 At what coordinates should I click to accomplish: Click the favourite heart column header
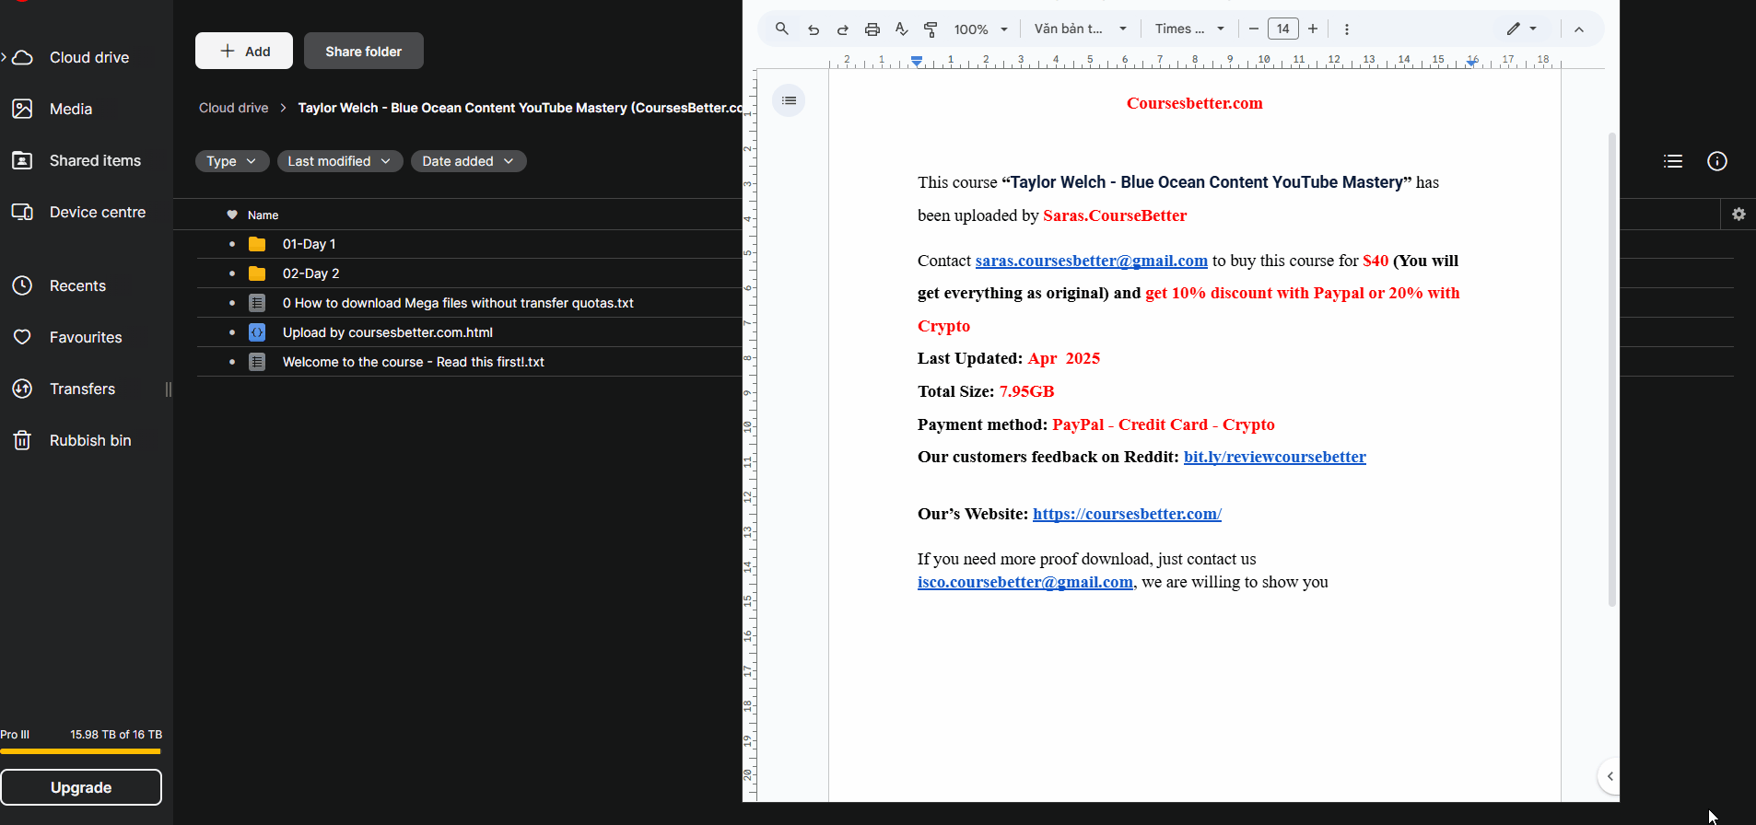(232, 215)
